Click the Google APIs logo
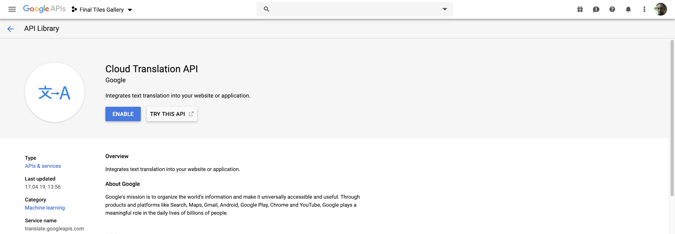 click(44, 9)
